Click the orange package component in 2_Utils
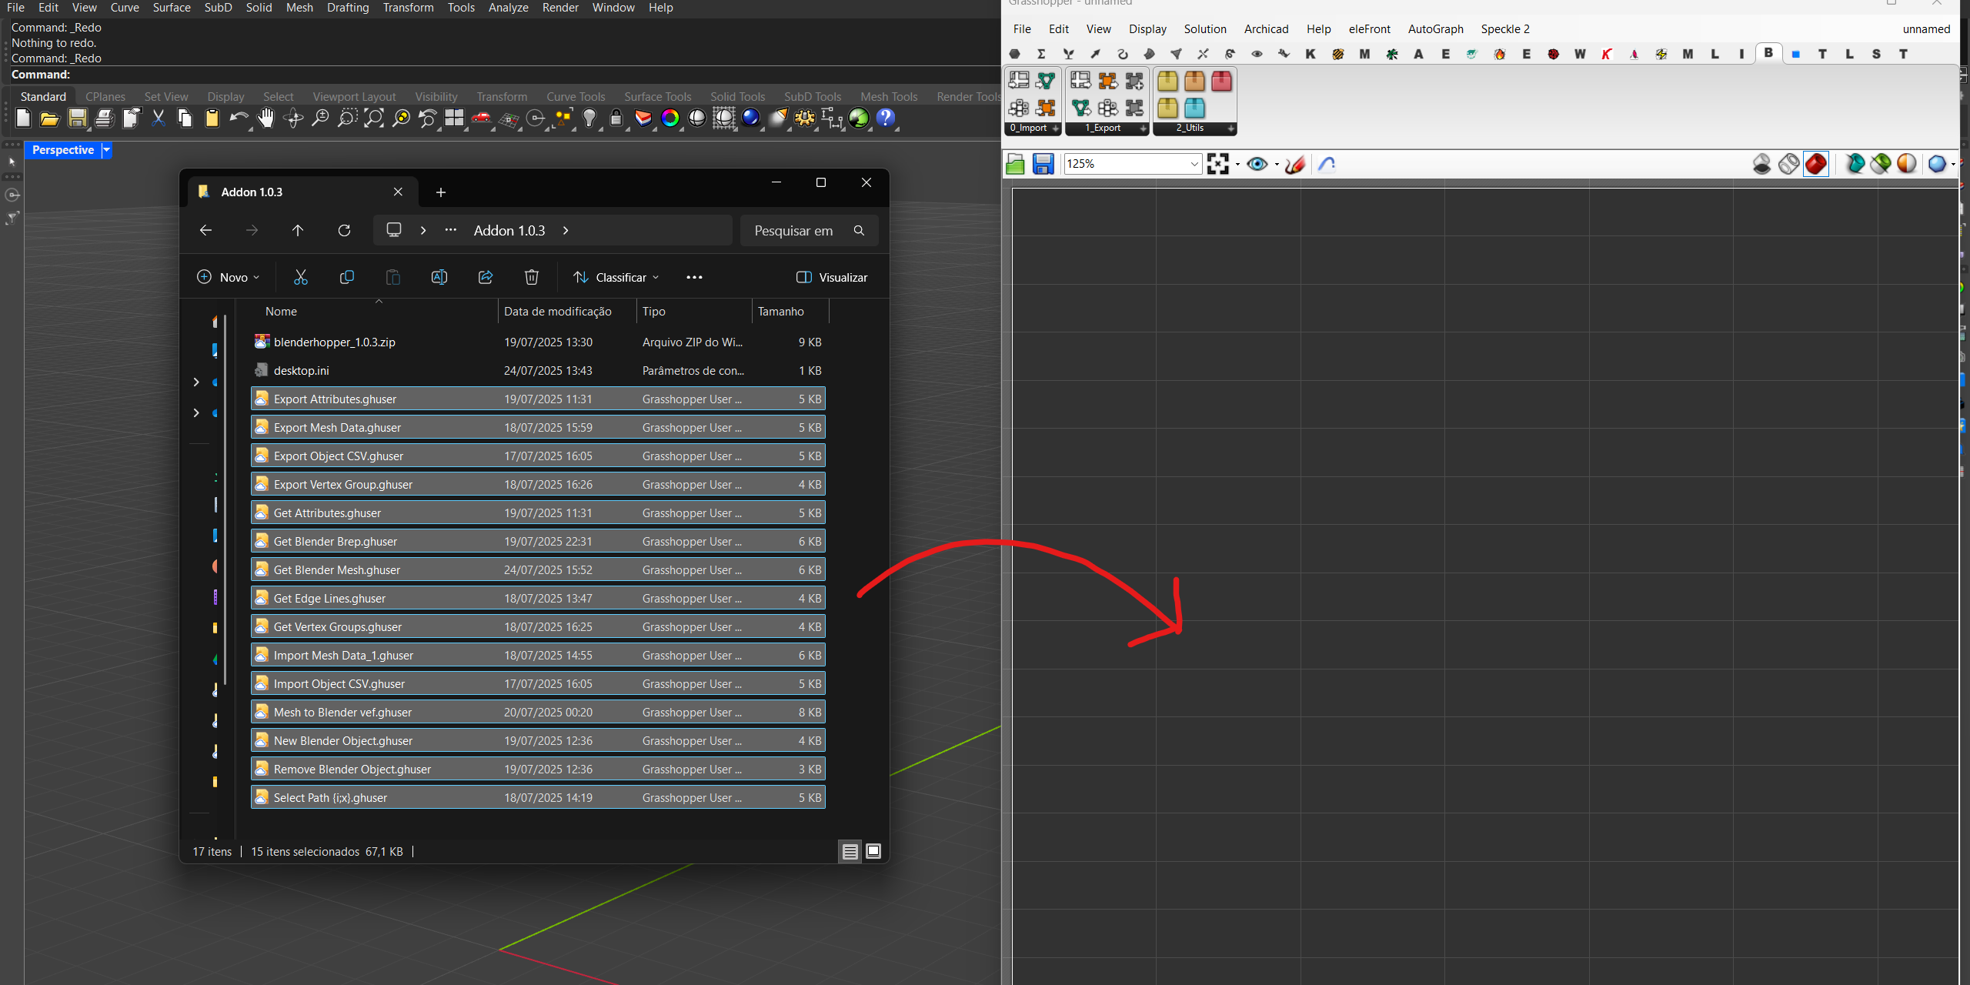The height and width of the screenshot is (985, 1970). coord(1194,82)
